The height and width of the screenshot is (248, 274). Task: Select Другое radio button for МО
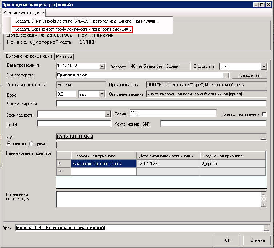(31, 144)
